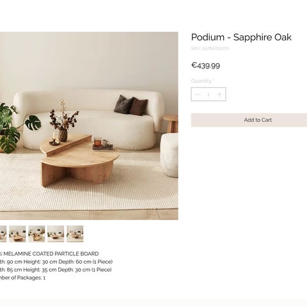Click the quantity number input field
Screen dimensions: 307x307
209,94
